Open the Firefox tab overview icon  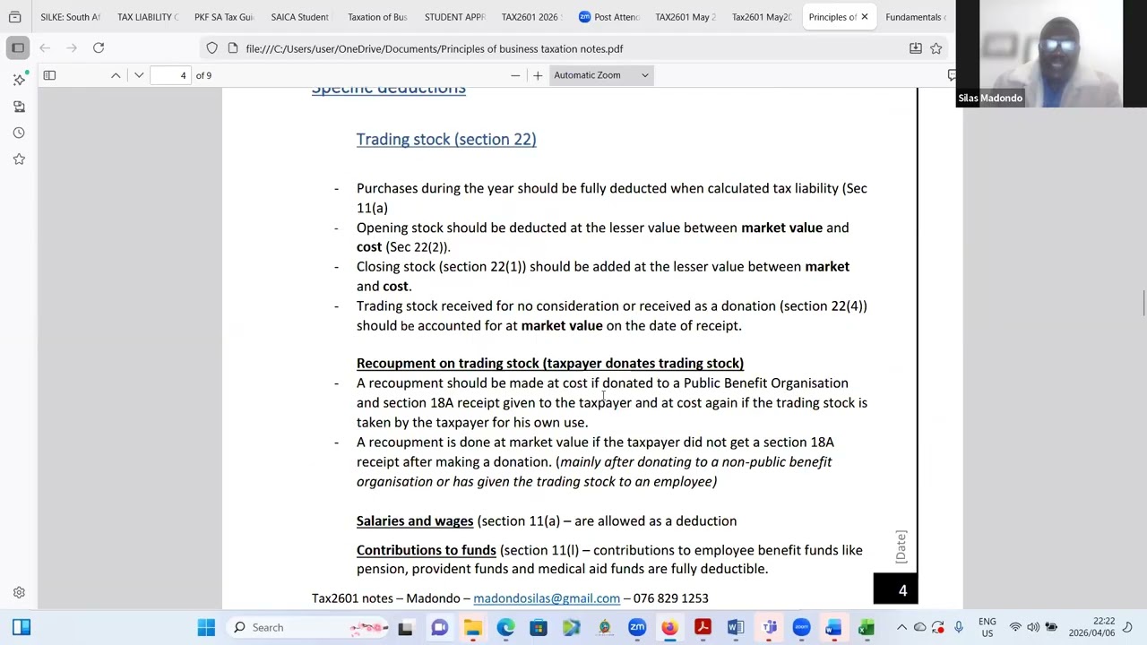click(x=15, y=17)
